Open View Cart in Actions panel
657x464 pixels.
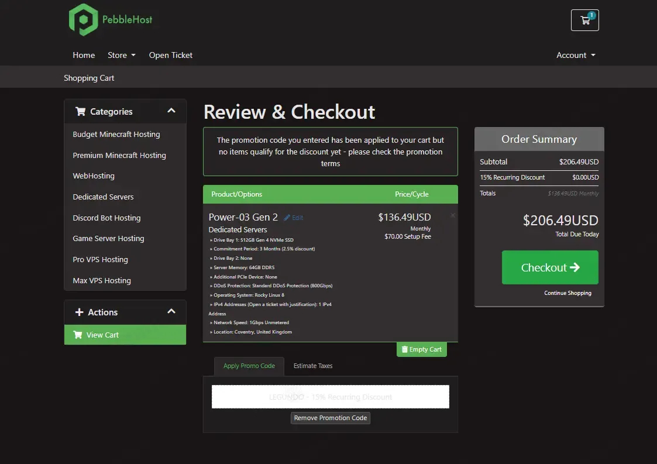[x=102, y=335]
